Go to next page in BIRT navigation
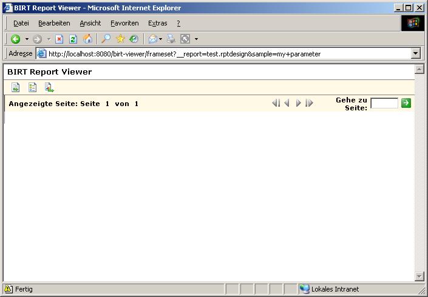Image resolution: width=428 pixels, height=297 pixels. [298, 103]
